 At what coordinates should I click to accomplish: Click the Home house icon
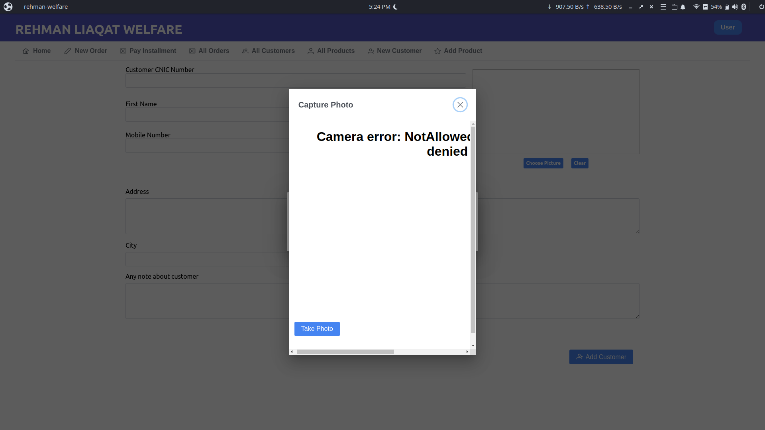[26, 51]
